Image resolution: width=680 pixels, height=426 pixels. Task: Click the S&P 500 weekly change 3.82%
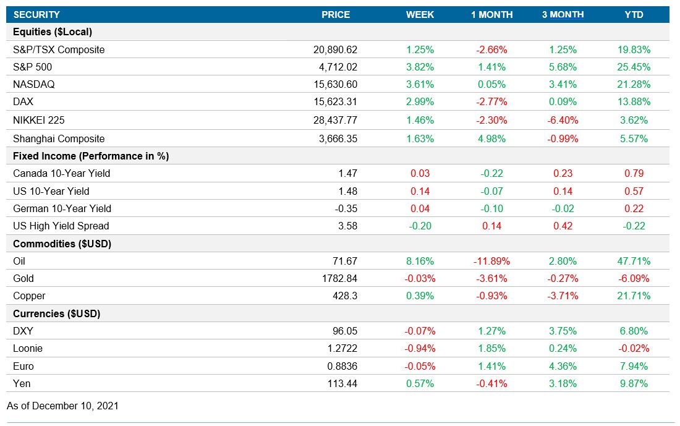coord(420,67)
